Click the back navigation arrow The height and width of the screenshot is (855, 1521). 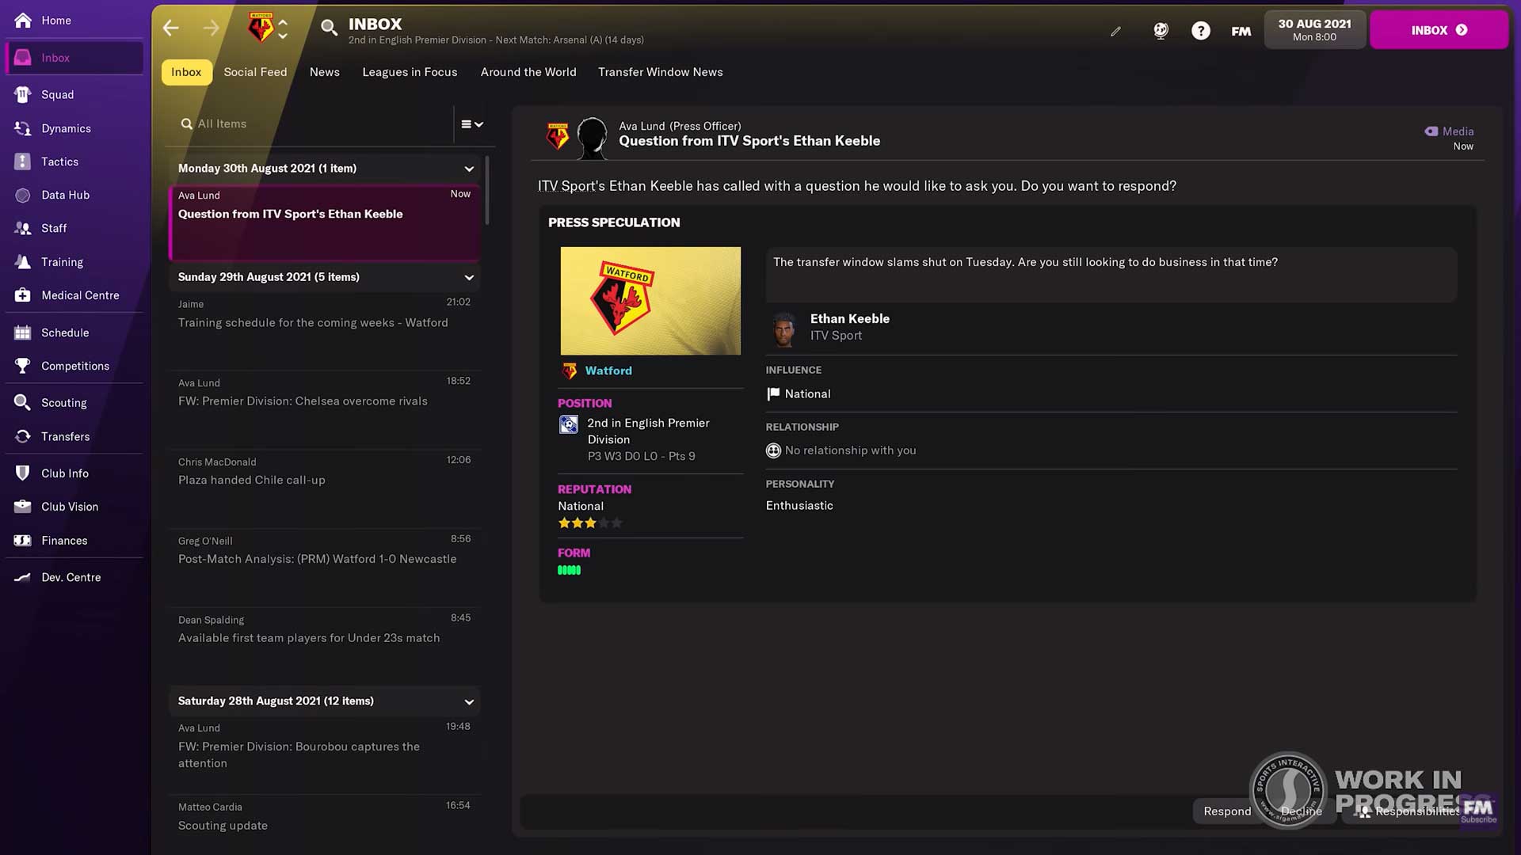pyautogui.click(x=171, y=29)
